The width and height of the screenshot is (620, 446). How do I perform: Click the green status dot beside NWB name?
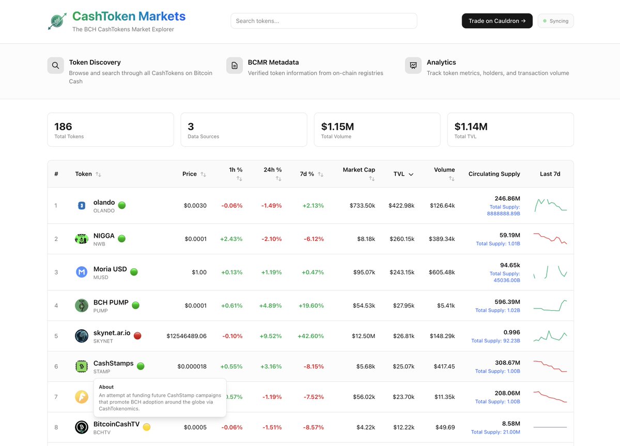[122, 238]
